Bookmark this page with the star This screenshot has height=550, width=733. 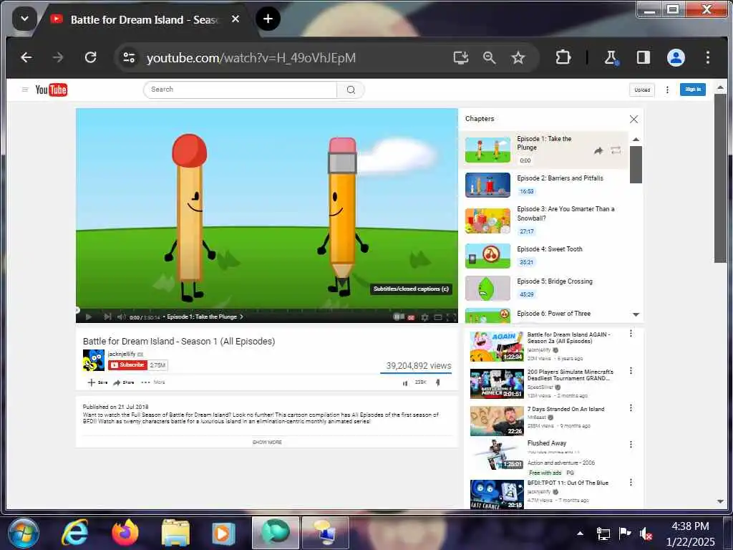coord(518,57)
